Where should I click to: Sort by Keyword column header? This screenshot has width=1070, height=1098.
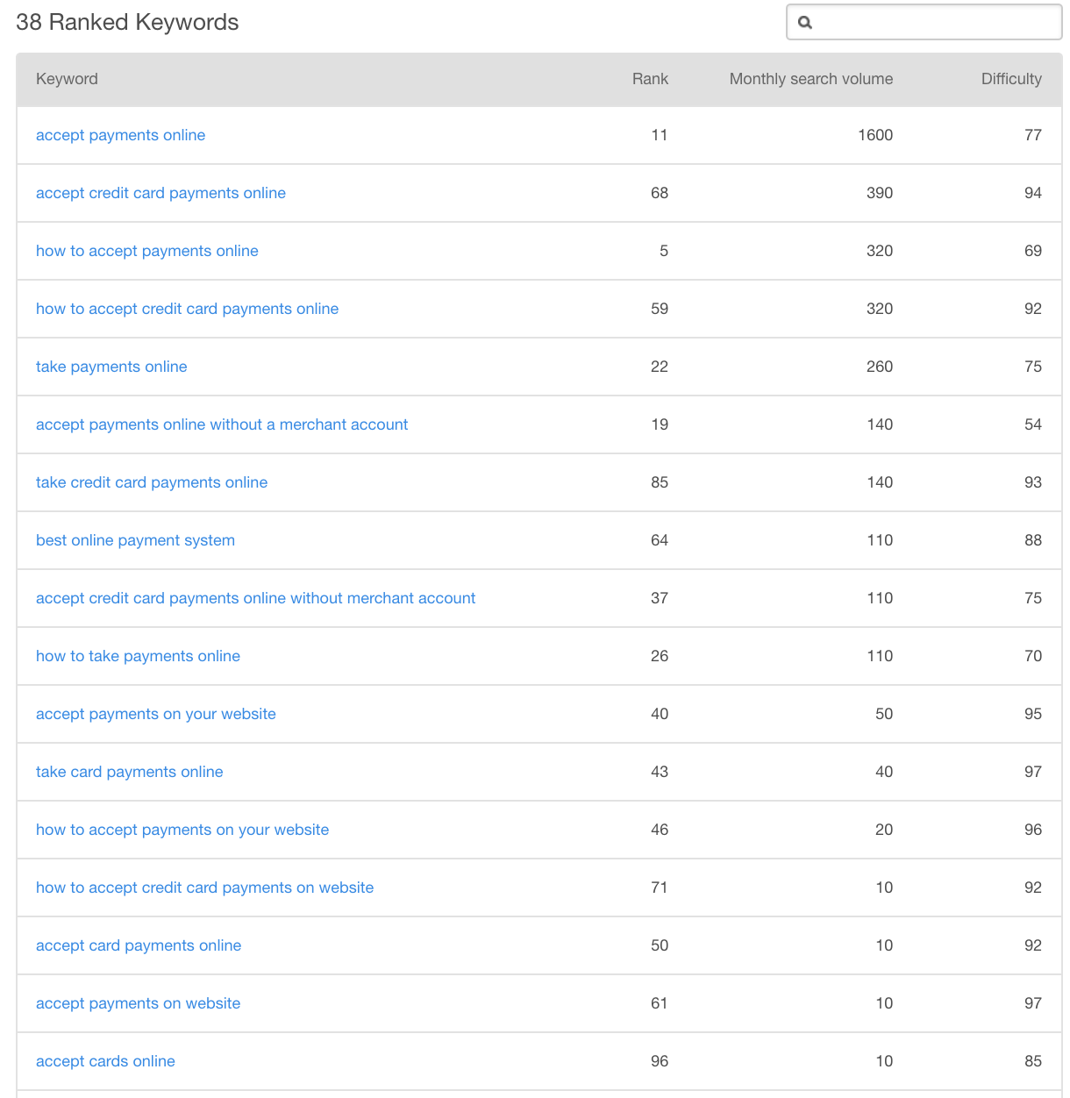[67, 79]
